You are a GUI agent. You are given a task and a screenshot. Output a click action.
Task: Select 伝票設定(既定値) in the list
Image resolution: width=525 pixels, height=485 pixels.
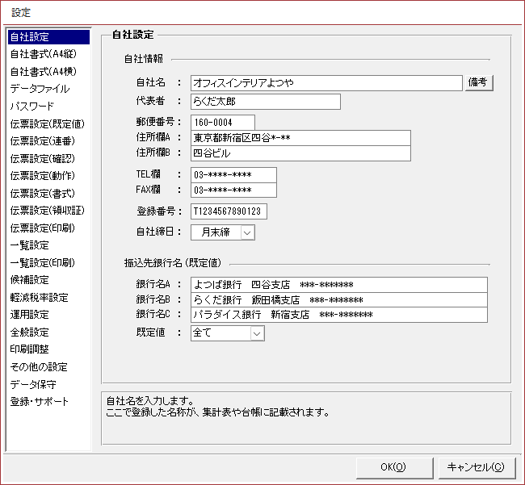[47, 124]
